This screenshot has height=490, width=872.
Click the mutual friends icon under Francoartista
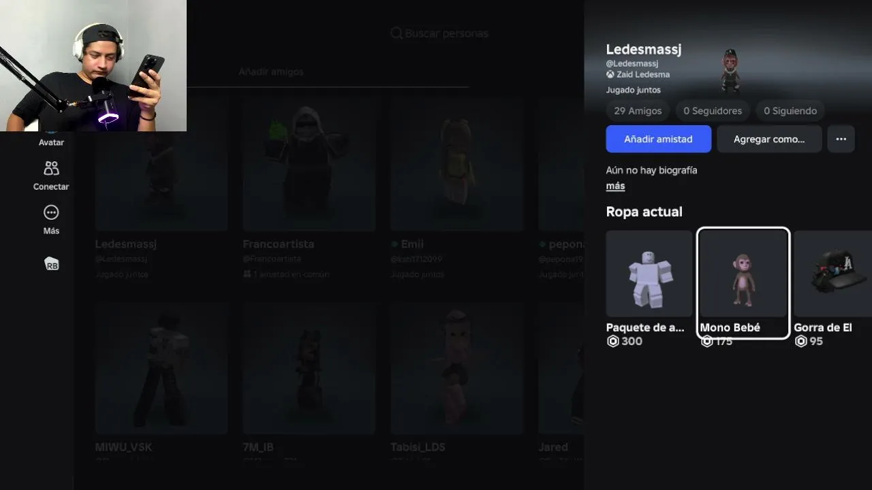tap(247, 274)
